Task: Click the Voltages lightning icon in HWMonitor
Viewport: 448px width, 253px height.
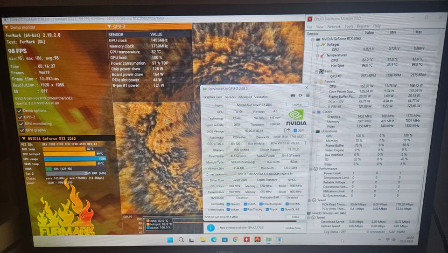Action: pos(323,44)
